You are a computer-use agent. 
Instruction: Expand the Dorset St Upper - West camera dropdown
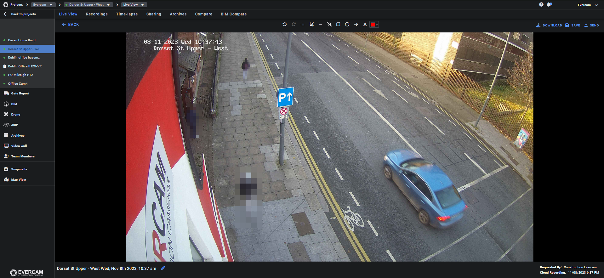88,5
